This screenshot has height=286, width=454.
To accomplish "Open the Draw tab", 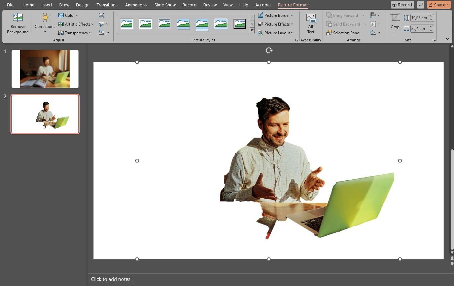I will tap(64, 5).
